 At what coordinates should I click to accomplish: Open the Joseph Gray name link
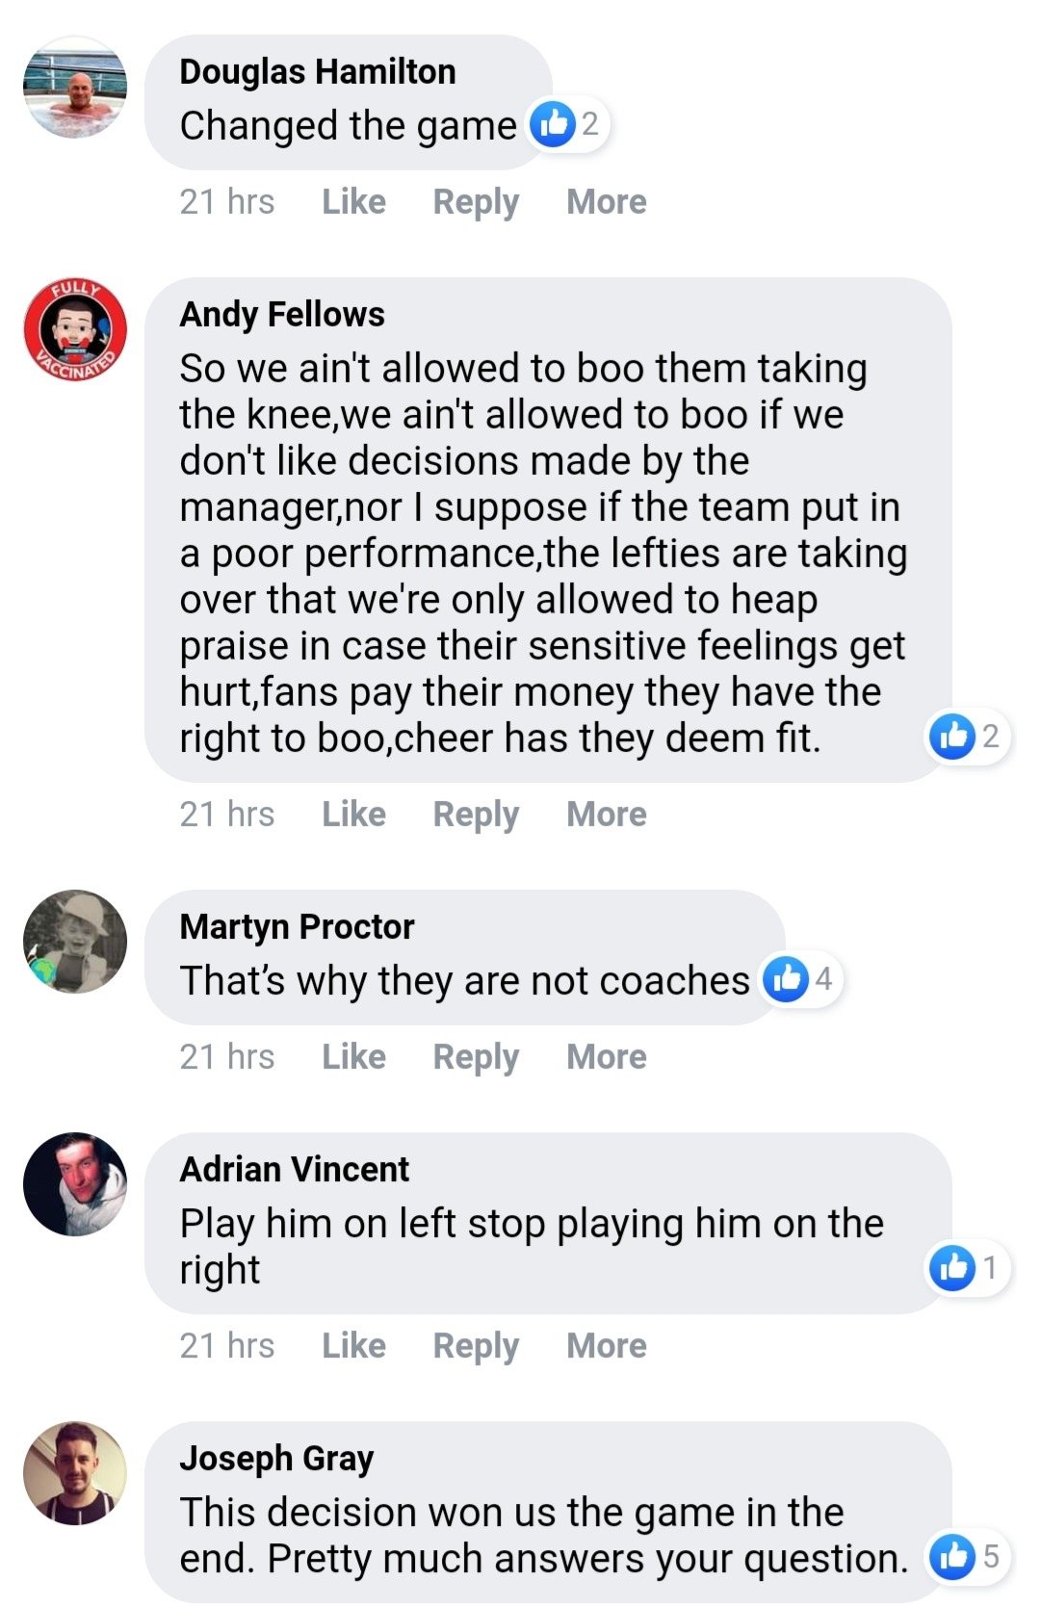[x=276, y=1459]
